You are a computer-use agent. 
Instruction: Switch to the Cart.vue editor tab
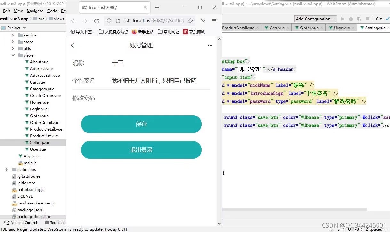277,28
